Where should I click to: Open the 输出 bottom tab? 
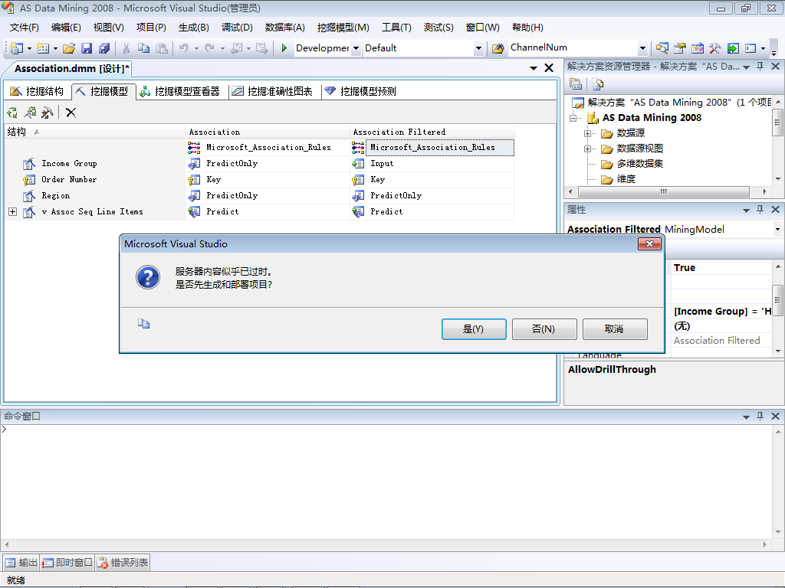click(x=21, y=563)
